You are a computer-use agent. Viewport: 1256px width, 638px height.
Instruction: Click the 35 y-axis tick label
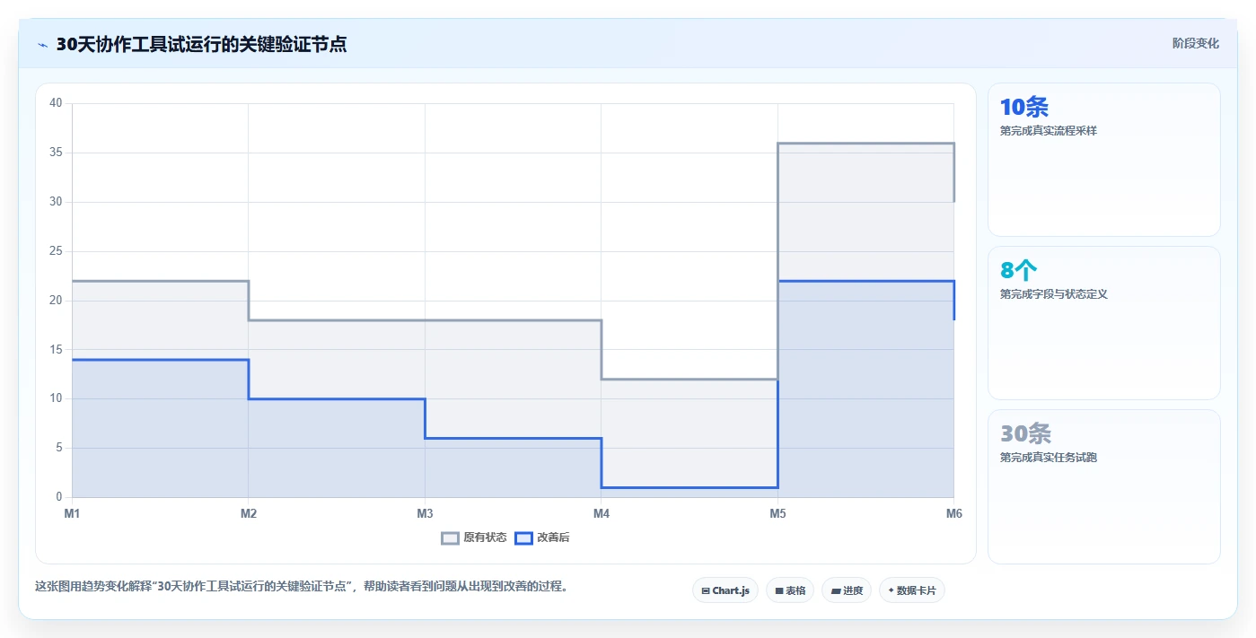[x=56, y=153]
